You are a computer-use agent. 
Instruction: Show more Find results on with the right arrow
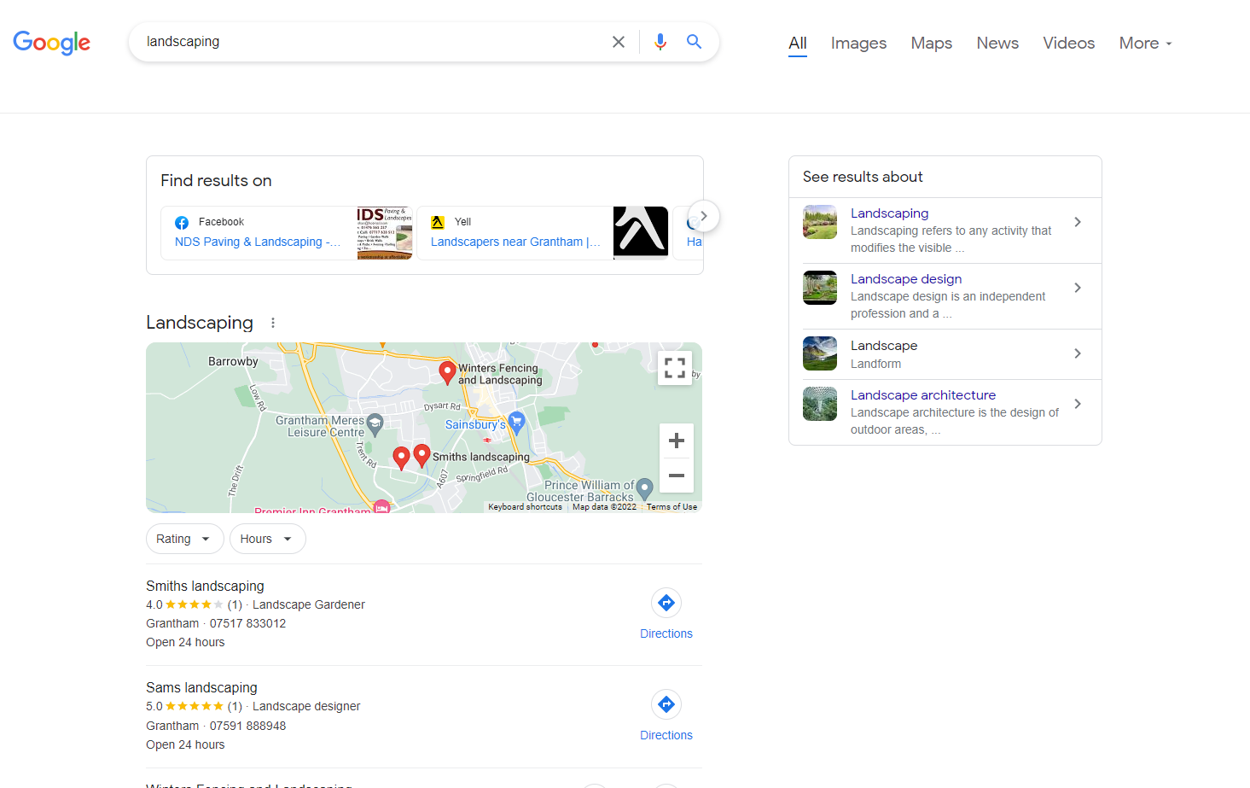tap(703, 216)
